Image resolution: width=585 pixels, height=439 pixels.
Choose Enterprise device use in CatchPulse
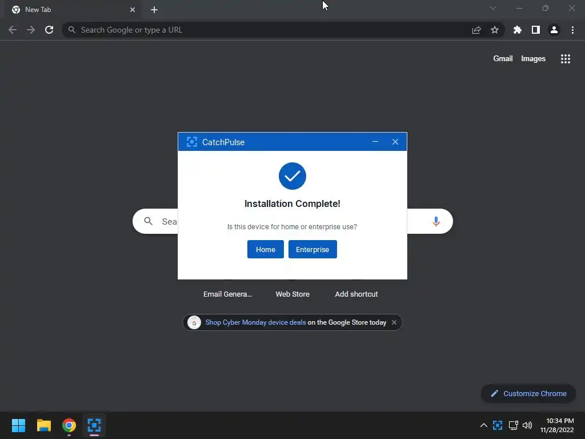point(312,249)
